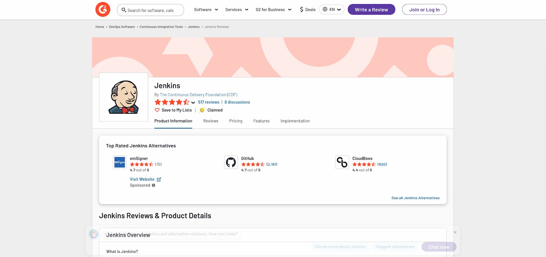Image resolution: width=546 pixels, height=257 pixels.
Task: Switch to the Reviews tab
Action: coord(211,121)
